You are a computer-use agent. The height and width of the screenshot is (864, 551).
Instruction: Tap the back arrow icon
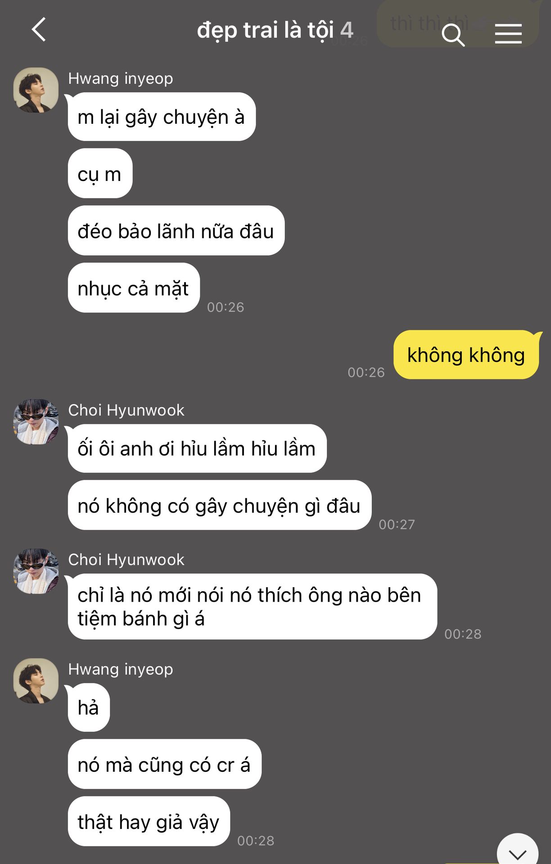click(x=39, y=30)
